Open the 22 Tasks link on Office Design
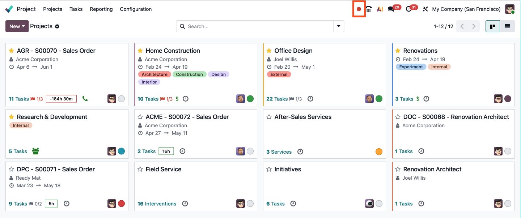521x218 pixels. [277, 99]
